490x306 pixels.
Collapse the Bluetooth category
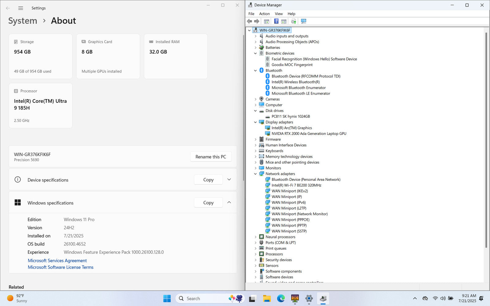pyautogui.click(x=255, y=71)
